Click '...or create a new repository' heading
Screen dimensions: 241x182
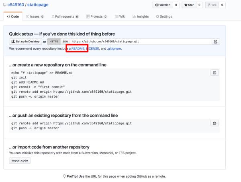57,65
